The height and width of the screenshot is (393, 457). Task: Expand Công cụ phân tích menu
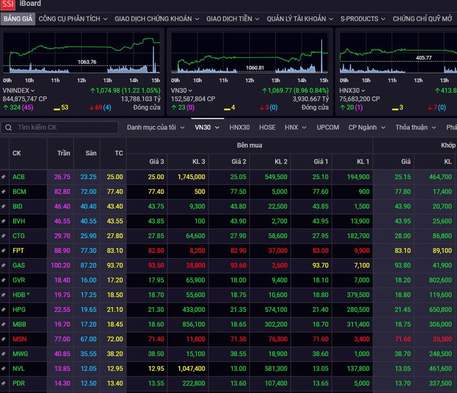point(73,19)
